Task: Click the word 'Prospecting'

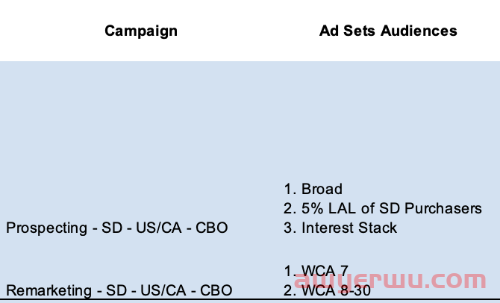Action: click(46, 228)
